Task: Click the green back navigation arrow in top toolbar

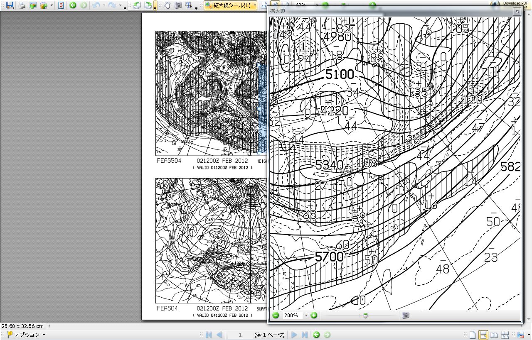Action: click(73, 5)
